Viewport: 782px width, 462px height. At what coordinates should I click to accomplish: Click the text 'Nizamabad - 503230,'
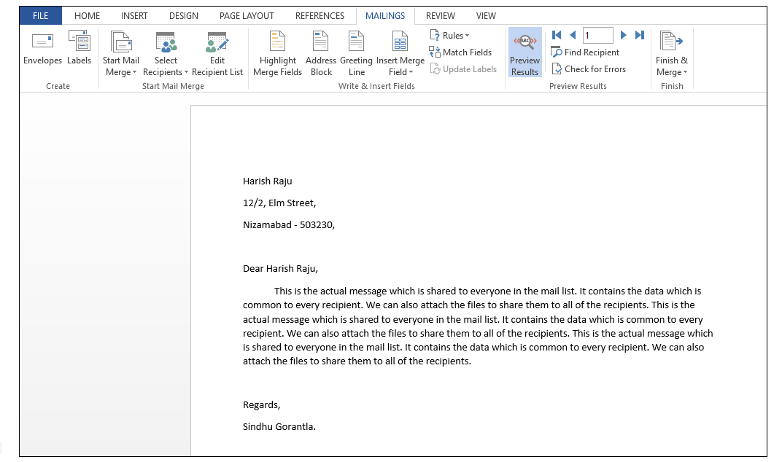coord(289,225)
